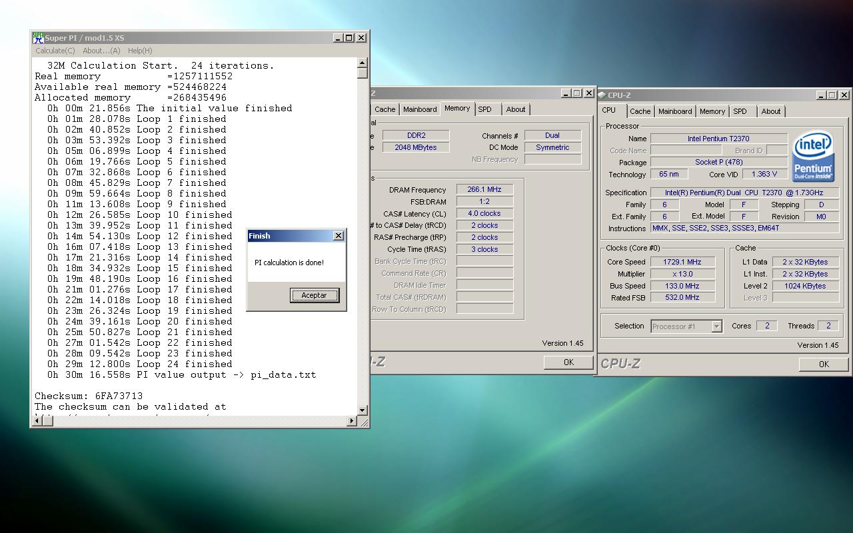Click the Channels # value Dual
853x533 pixels.
tap(552, 135)
